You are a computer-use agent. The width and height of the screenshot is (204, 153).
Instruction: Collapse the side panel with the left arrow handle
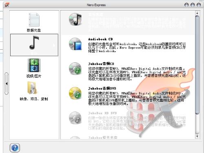[x=7, y=84]
